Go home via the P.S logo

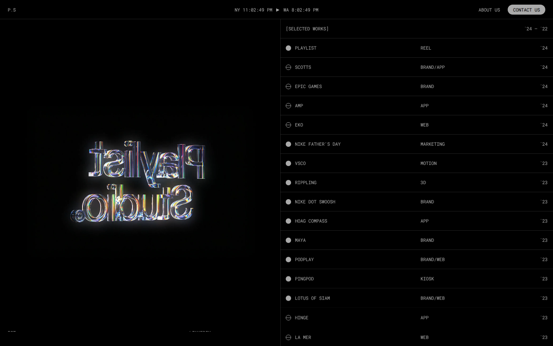pos(12,10)
